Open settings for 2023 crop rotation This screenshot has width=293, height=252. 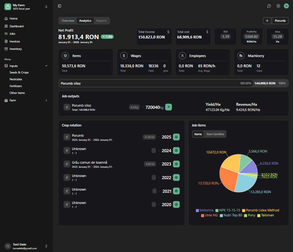point(176,164)
